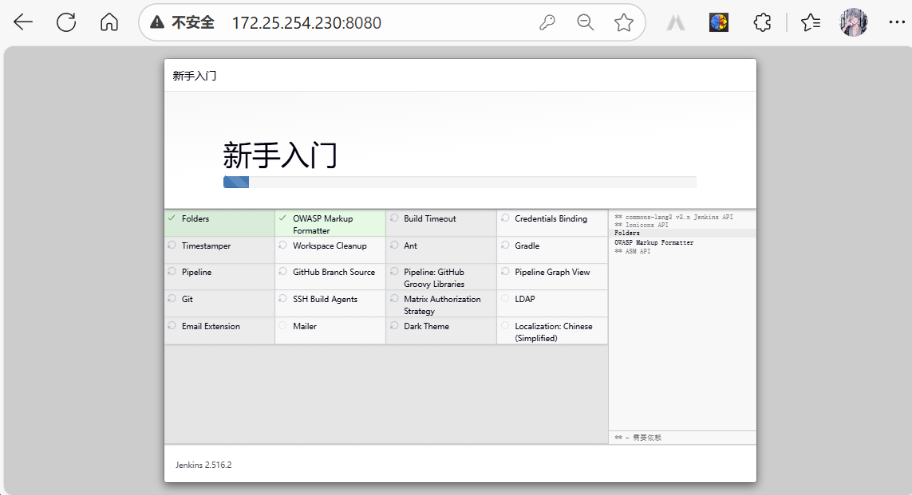Image resolution: width=912 pixels, height=495 pixels.
Task: Open the user profile avatar
Action: click(854, 22)
